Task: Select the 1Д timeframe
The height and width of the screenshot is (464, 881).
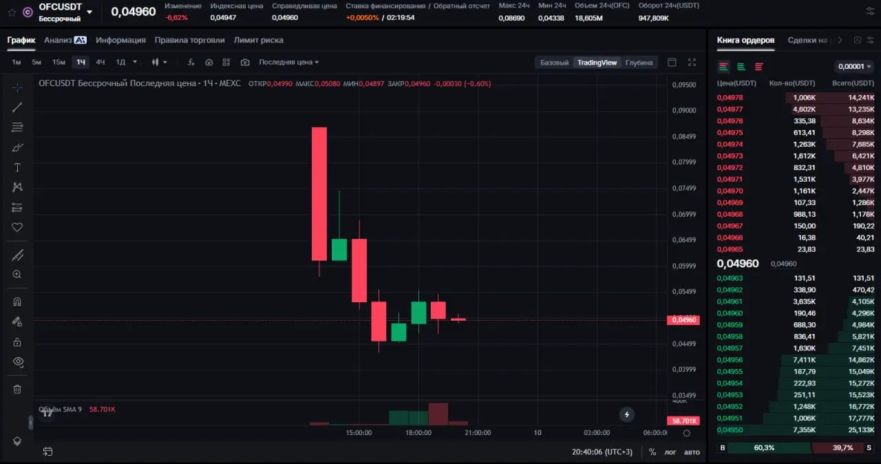Action: tap(120, 62)
